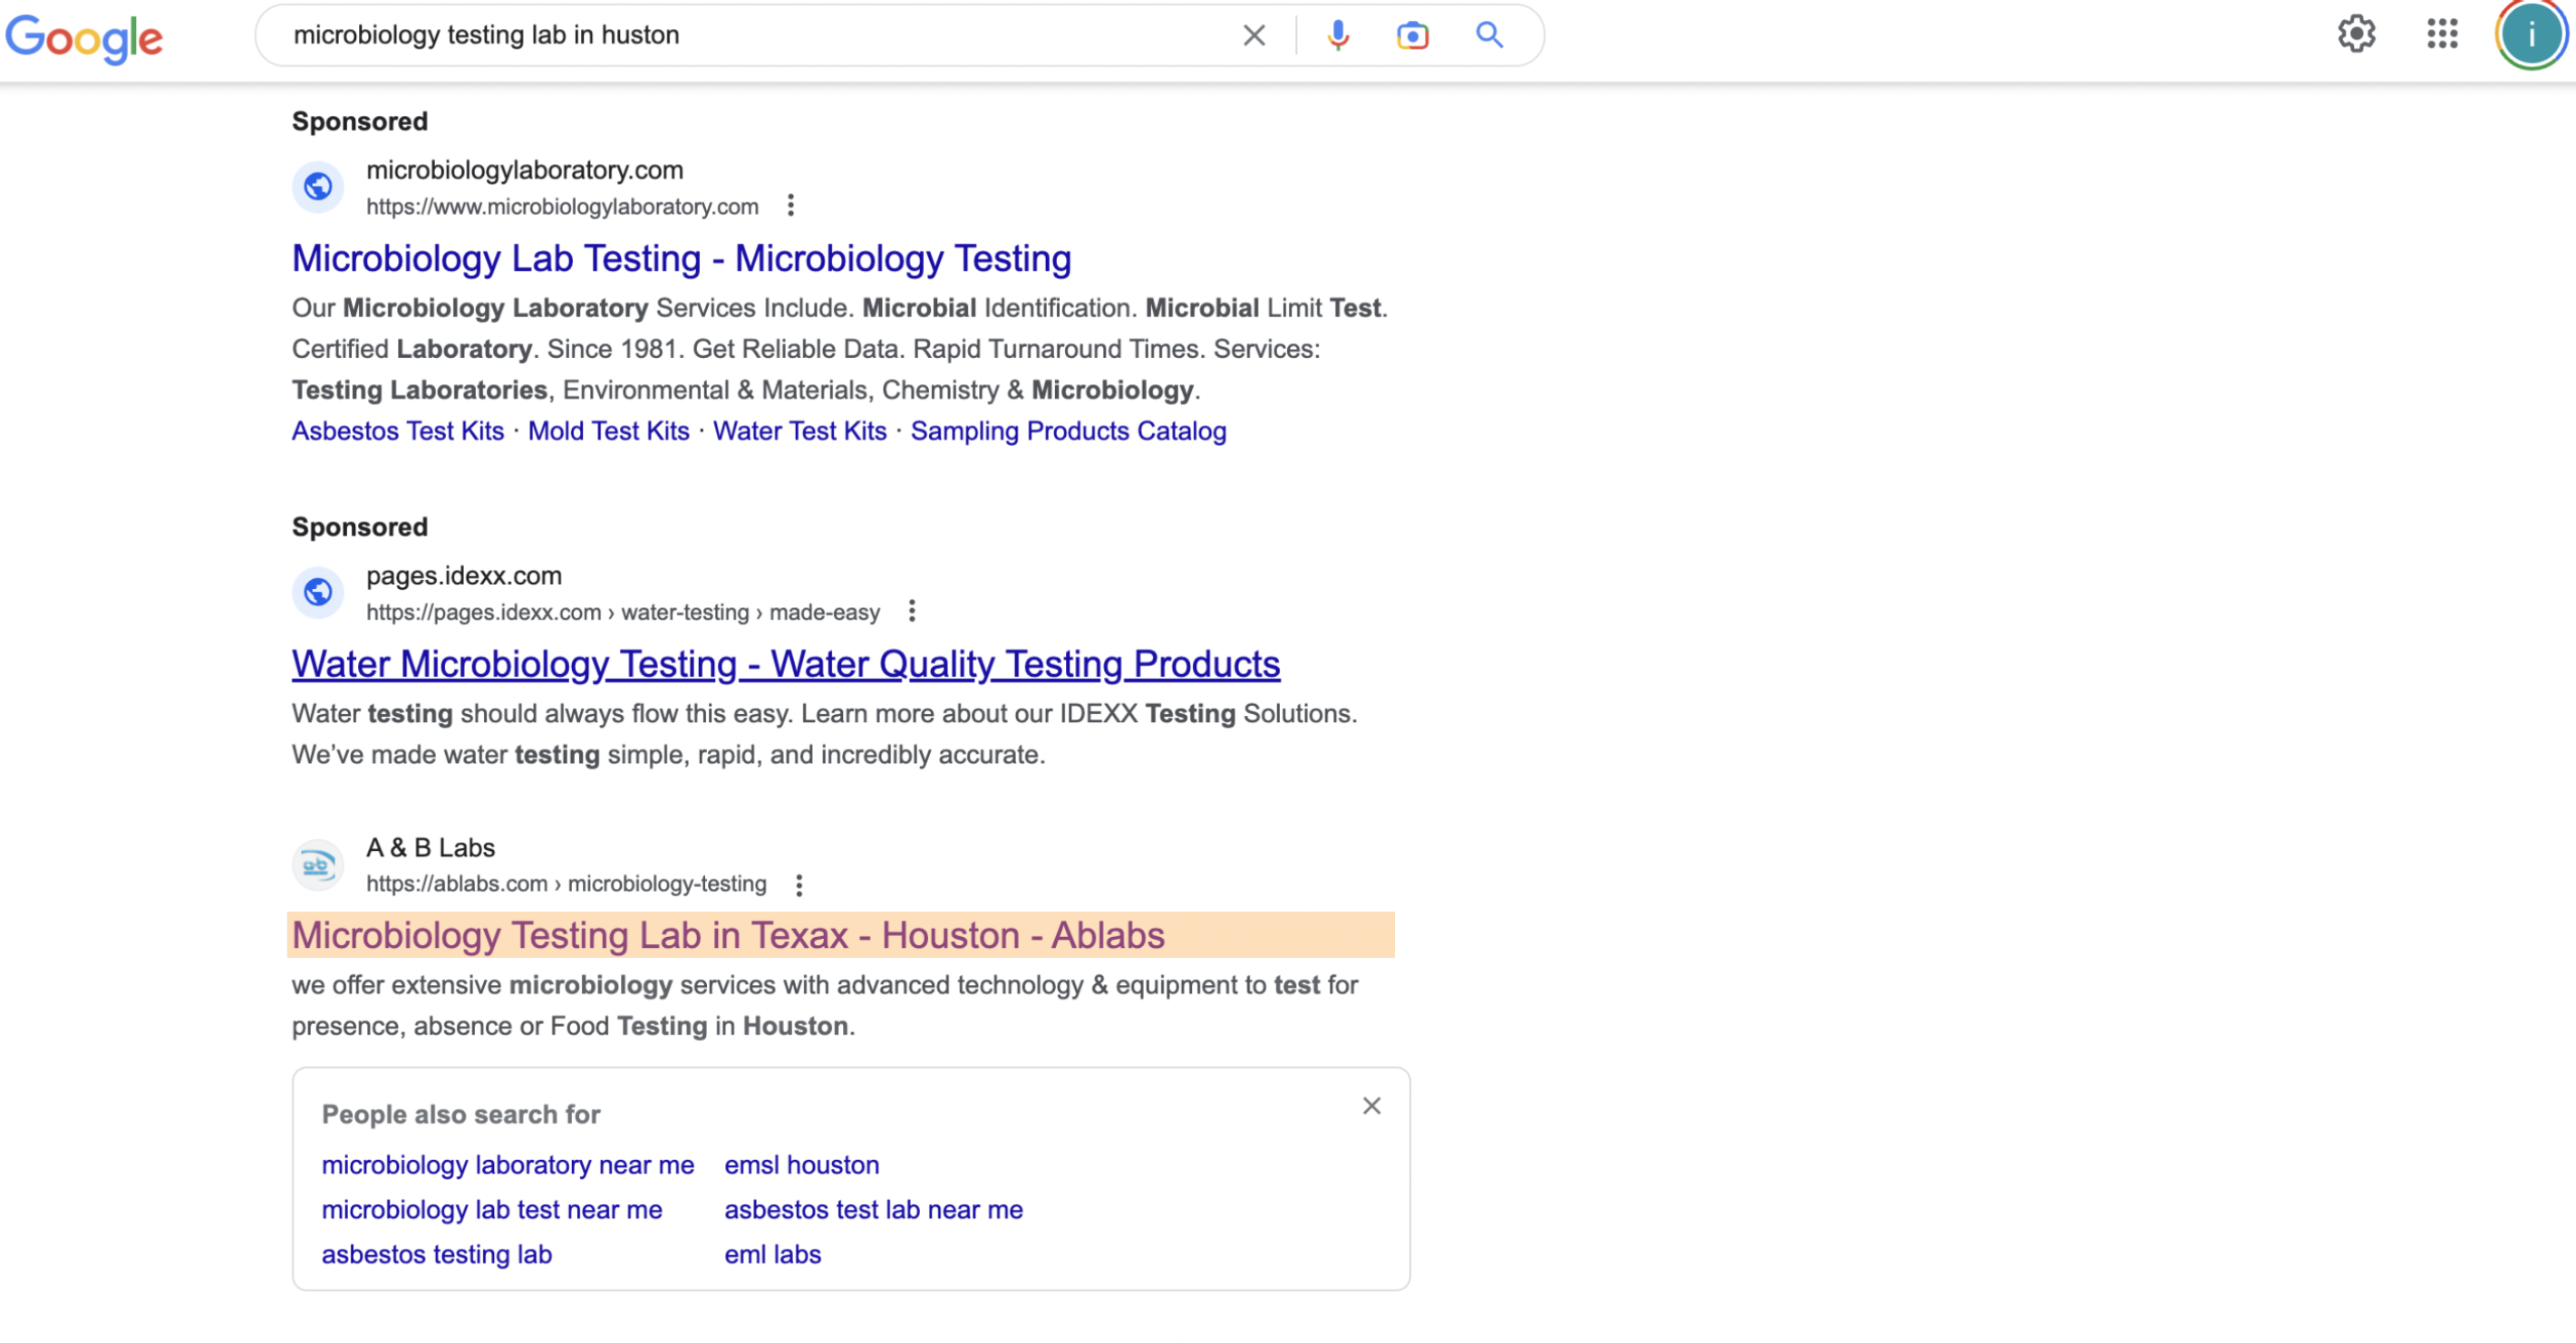Search asbestos test lab near me
2576x1343 pixels.
click(x=874, y=1211)
